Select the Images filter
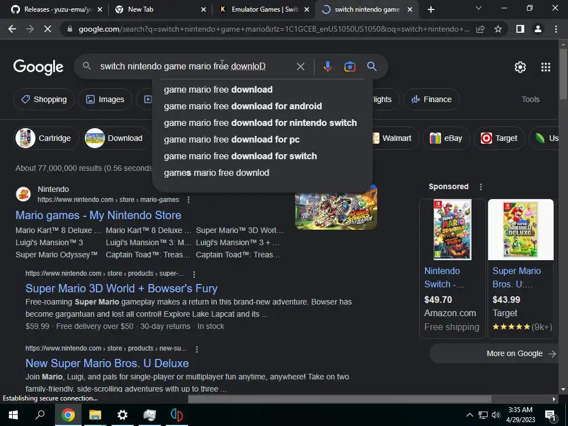This screenshot has width=568, height=426. [x=105, y=99]
